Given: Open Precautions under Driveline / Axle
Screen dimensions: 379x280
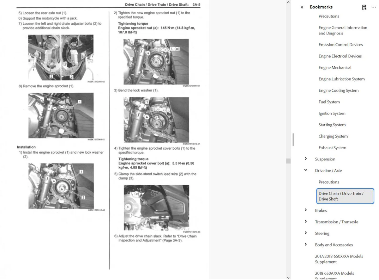Looking at the screenshot, I should coord(329,182).
